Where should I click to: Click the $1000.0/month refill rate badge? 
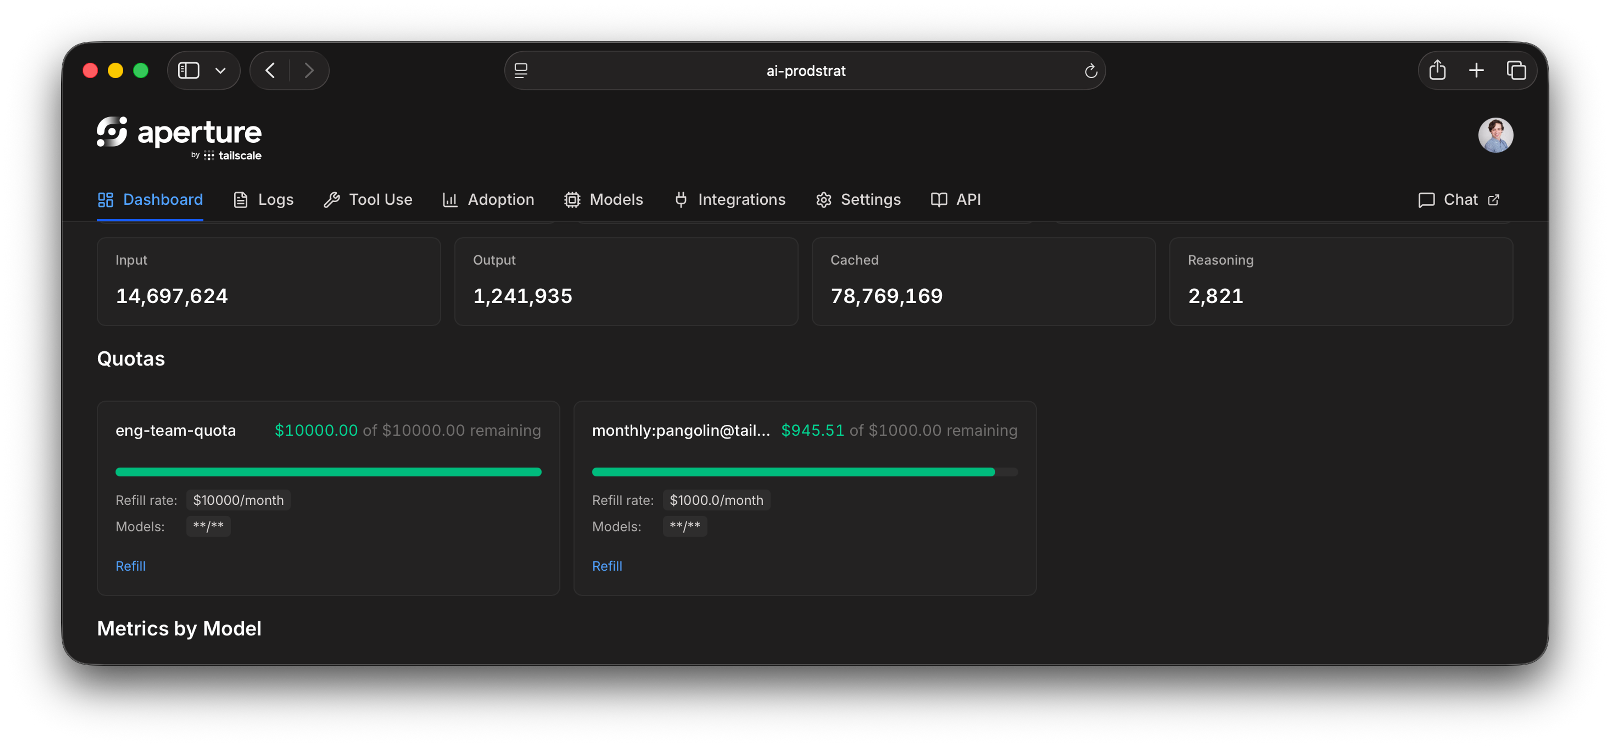[716, 500]
